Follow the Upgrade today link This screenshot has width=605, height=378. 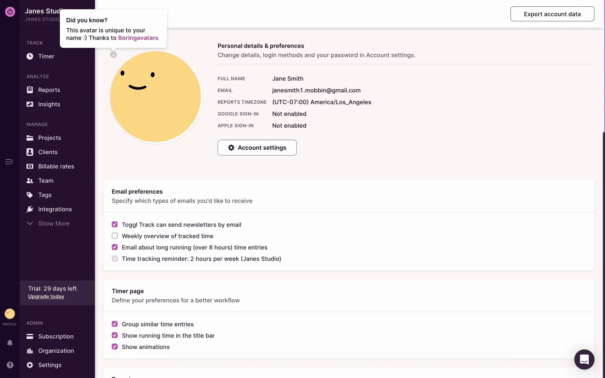click(x=46, y=297)
